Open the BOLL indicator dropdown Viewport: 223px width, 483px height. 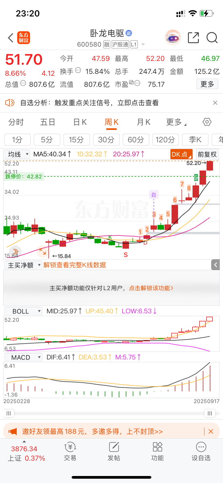pyautogui.click(x=23, y=311)
